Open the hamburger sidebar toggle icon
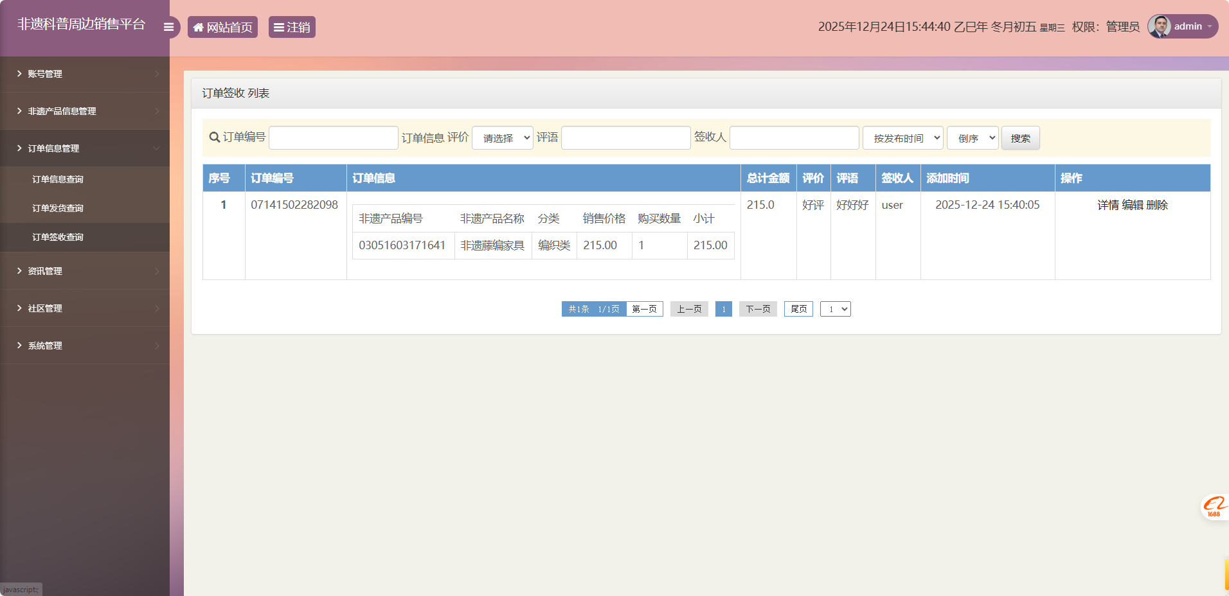This screenshot has height=596, width=1229. tap(168, 26)
